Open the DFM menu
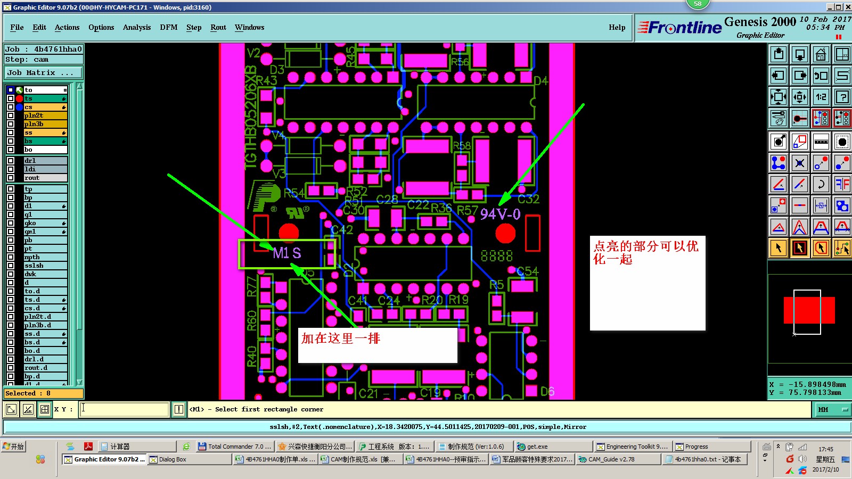This screenshot has height=479, width=852. [x=169, y=27]
